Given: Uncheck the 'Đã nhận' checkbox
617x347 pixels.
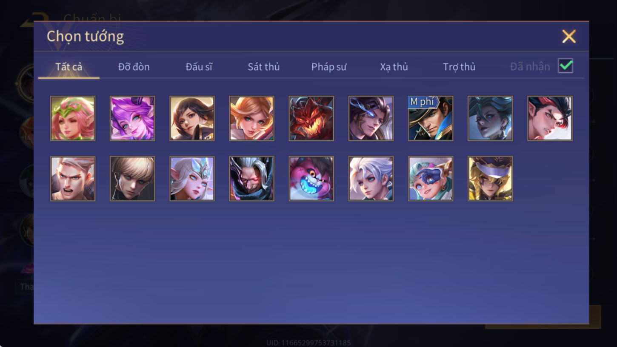Looking at the screenshot, I should pos(566,66).
